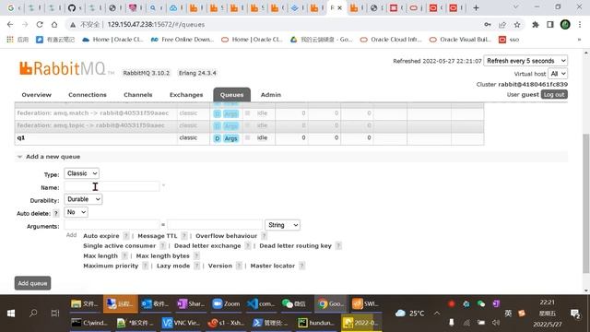Open federation amq.match queue link

point(93,113)
